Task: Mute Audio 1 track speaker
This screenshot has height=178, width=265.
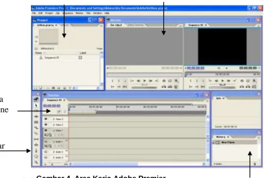Action: (46, 142)
